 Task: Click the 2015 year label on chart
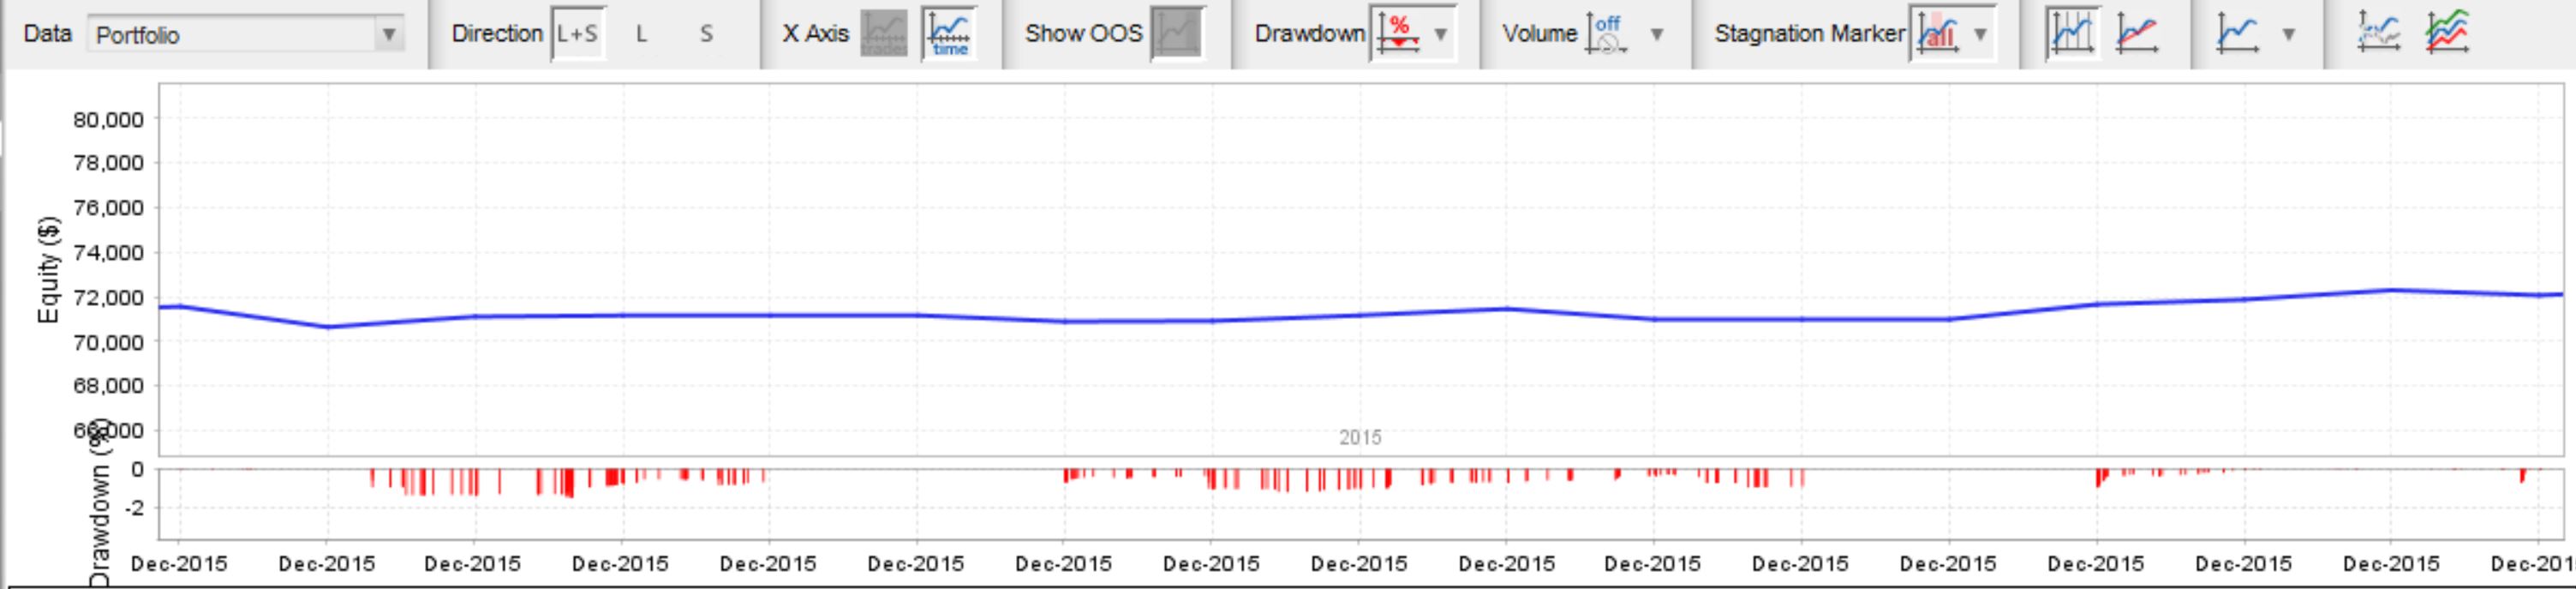1360,437
